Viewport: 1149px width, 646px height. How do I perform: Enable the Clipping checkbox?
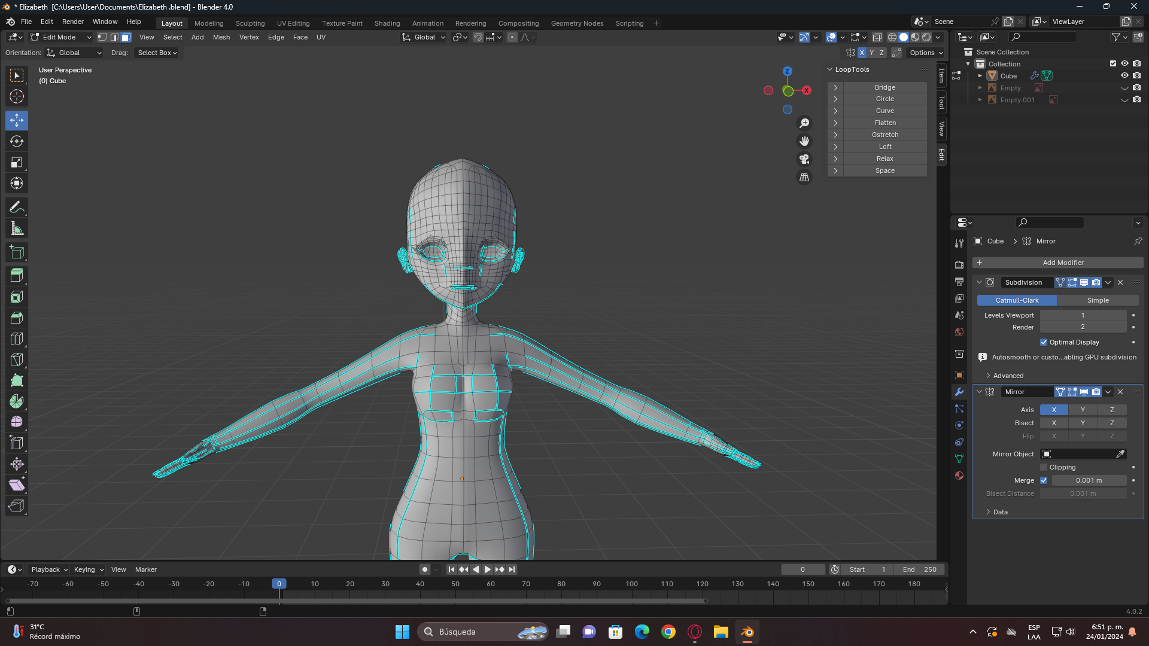coord(1044,467)
